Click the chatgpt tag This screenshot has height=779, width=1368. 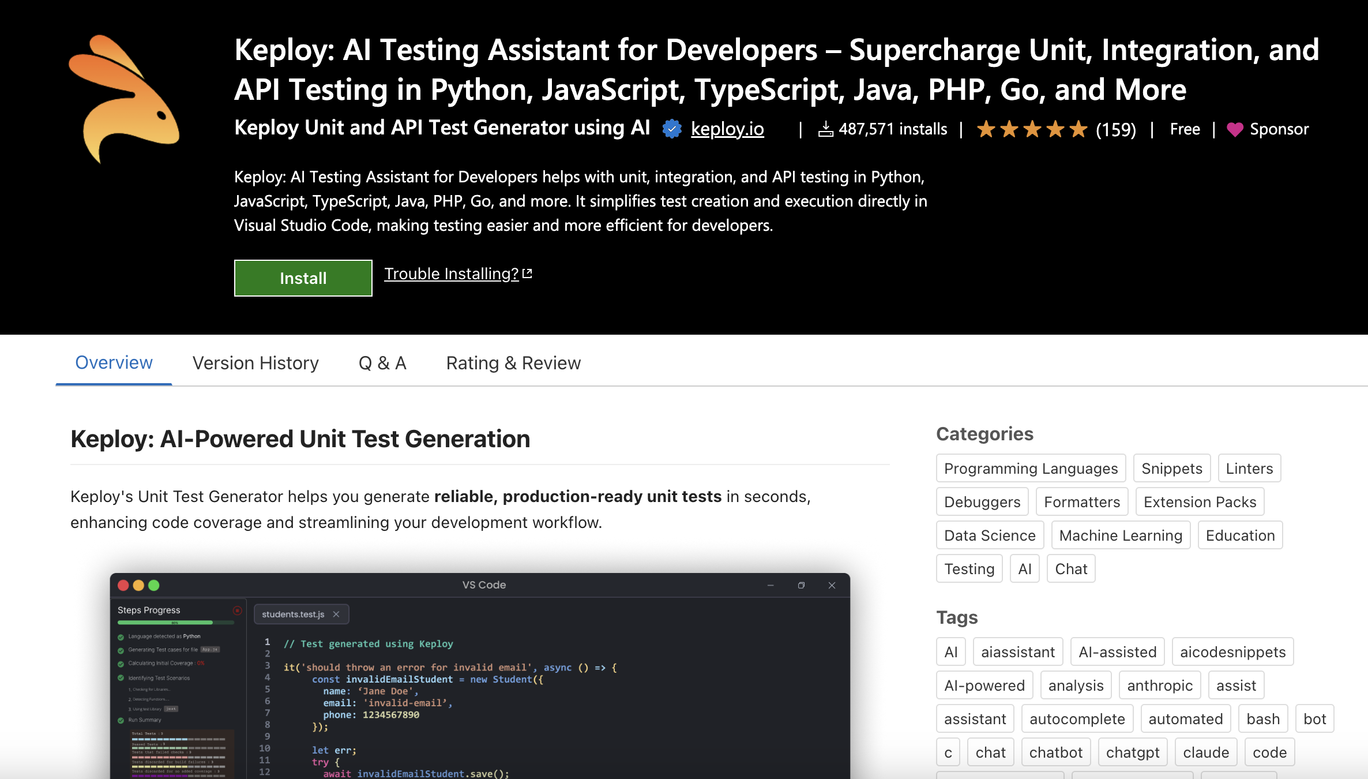pyautogui.click(x=1133, y=752)
